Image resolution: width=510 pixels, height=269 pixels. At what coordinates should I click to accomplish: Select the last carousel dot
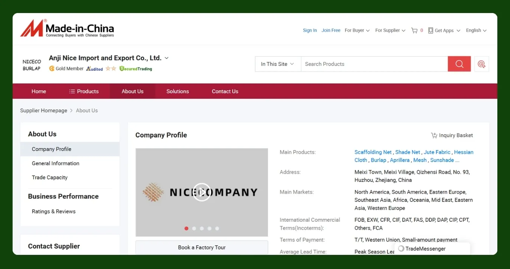pyautogui.click(x=217, y=228)
